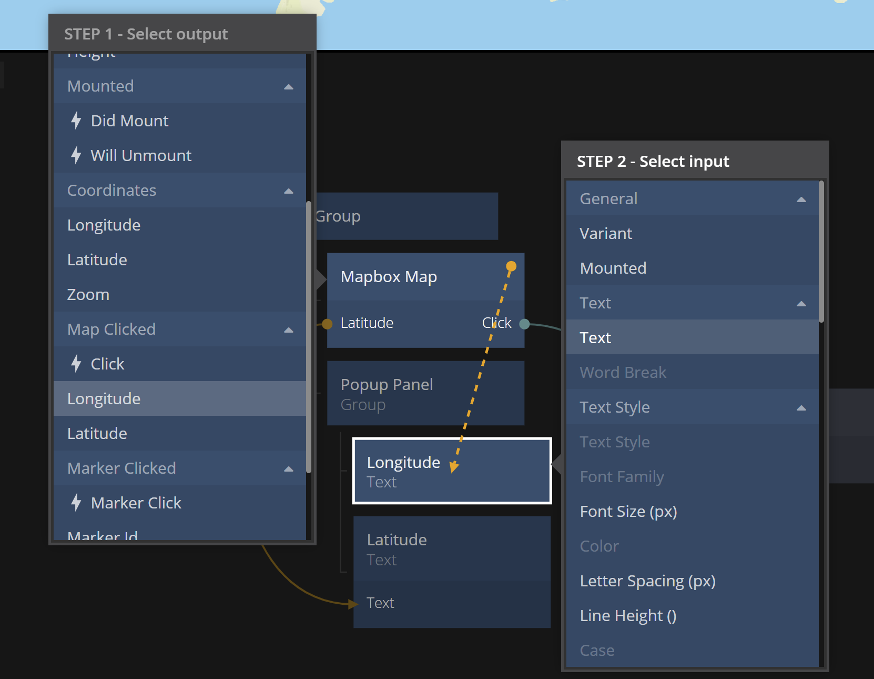The height and width of the screenshot is (679, 874).
Task: Click the Marker Click lightning icon
Action: tap(76, 503)
